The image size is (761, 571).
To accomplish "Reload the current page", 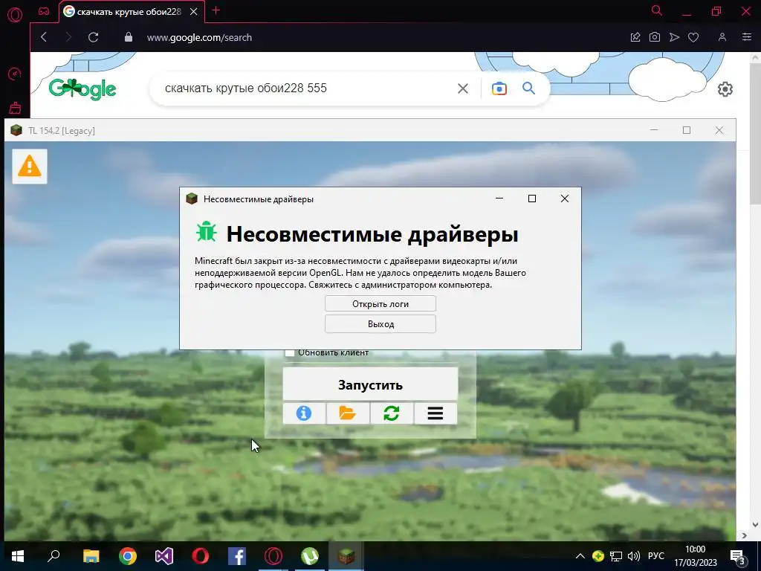I will pos(93,37).
